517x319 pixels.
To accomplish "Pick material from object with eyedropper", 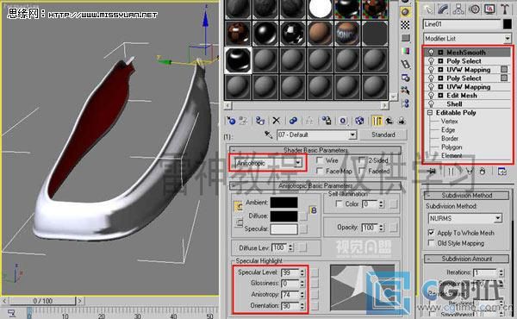I will point(268,134).
